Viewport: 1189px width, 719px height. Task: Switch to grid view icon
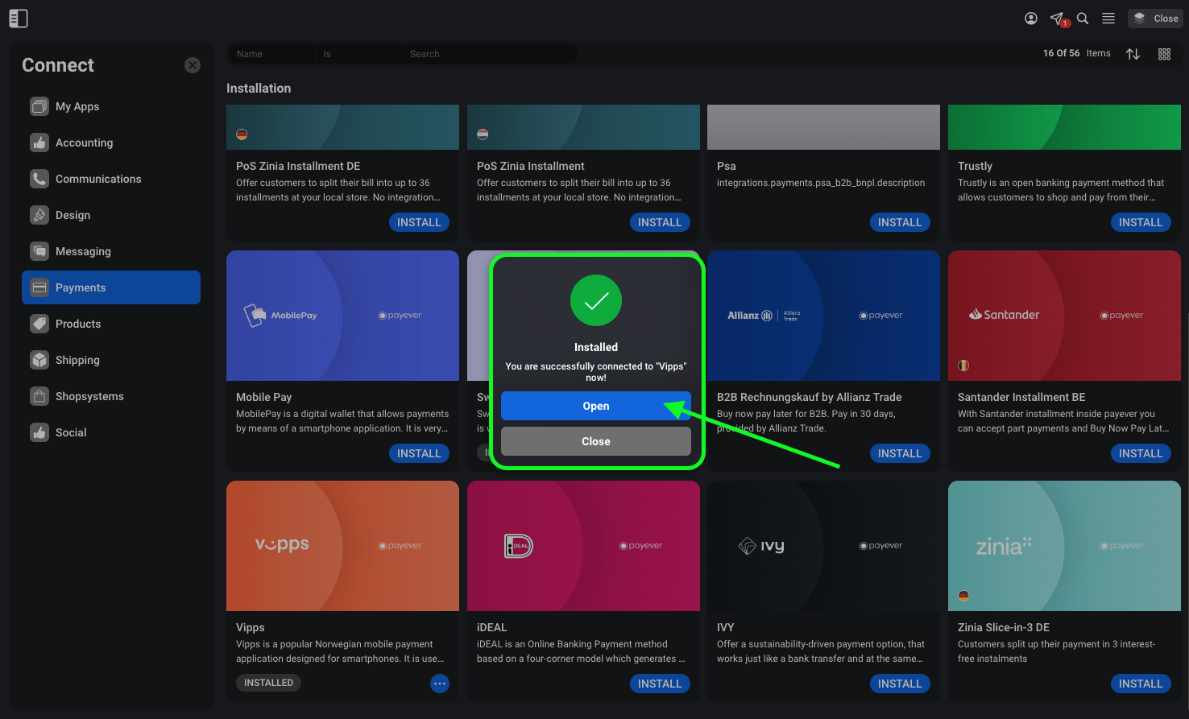point(1164,54)
